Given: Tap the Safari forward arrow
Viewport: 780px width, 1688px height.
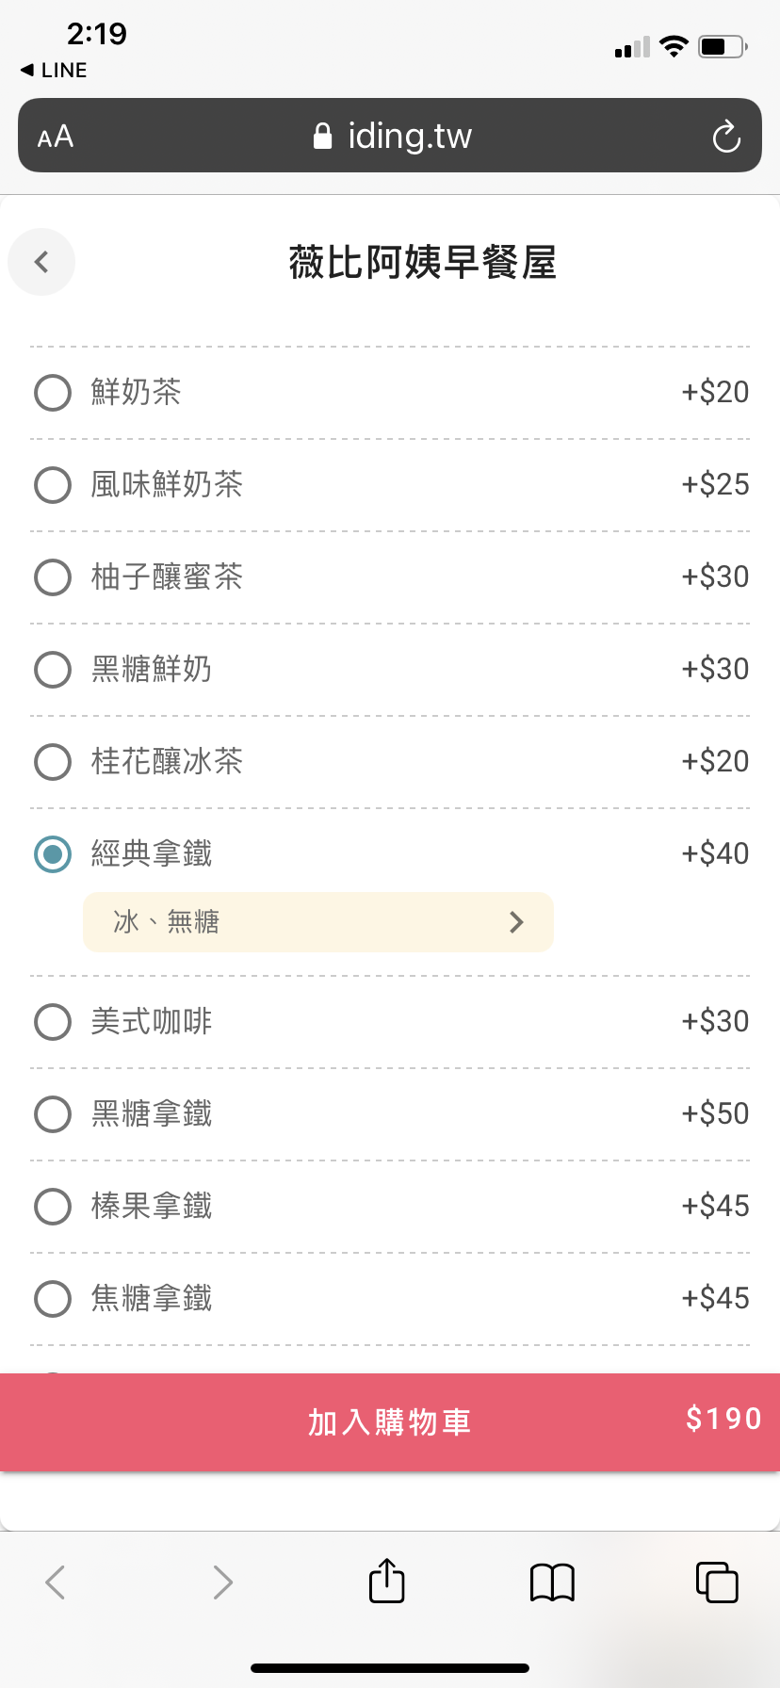Looking at the screenshot, I should point(222,1582).
